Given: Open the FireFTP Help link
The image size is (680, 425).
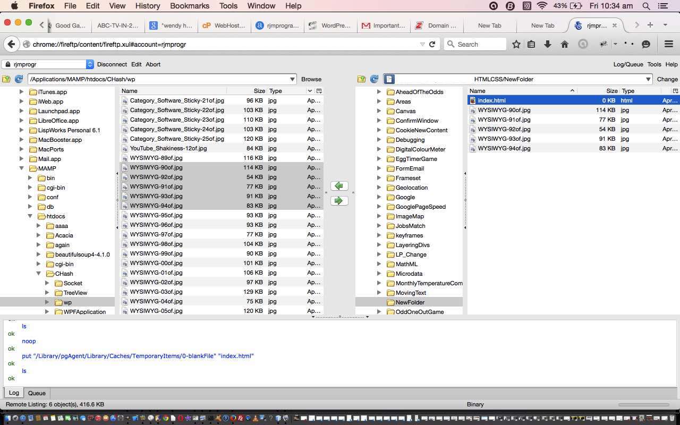Looking at the screenshot, I should 671,64.
